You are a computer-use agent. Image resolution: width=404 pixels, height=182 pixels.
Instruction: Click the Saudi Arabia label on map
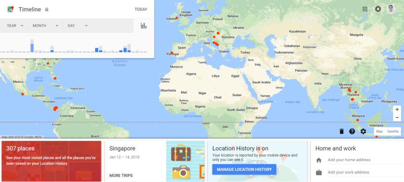(261, 82)
